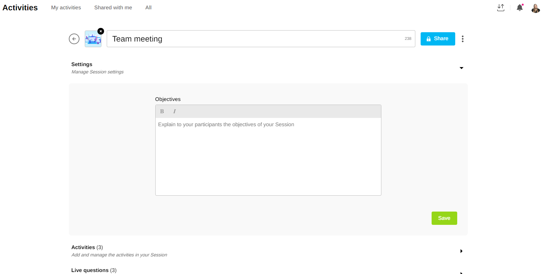Open the three-dot more options menu
This screenshot has height=274, width=541.
pyautogui.click(x=463, y=39)
